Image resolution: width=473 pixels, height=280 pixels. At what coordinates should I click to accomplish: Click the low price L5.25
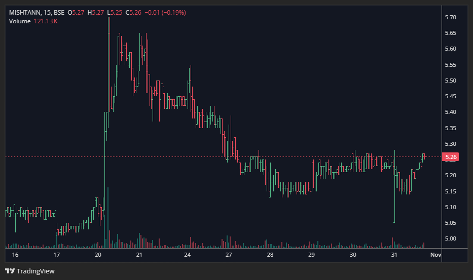(x=115, y=13)
